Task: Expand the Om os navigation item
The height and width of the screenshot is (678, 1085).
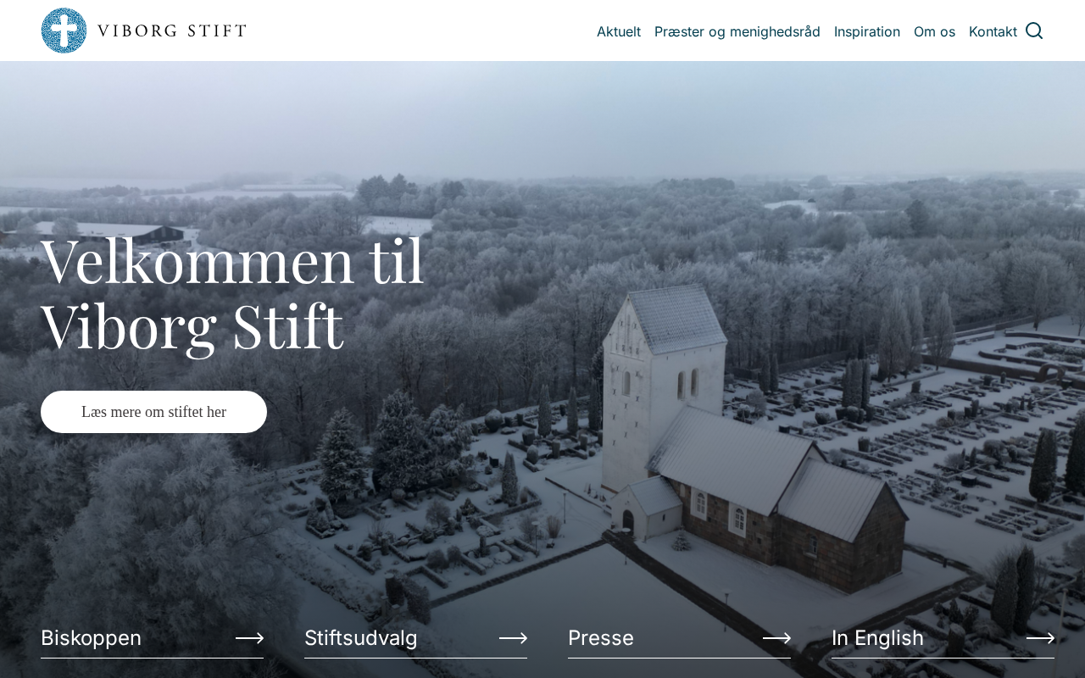Action: click(x=934, y=31)
